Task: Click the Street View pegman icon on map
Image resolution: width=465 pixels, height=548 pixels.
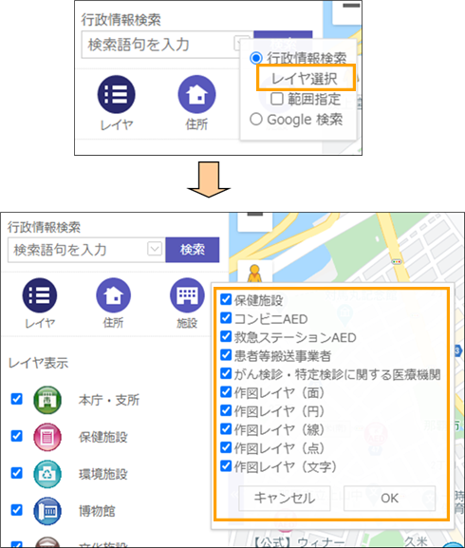Action: pyautogui.click(x=255, y=273)
